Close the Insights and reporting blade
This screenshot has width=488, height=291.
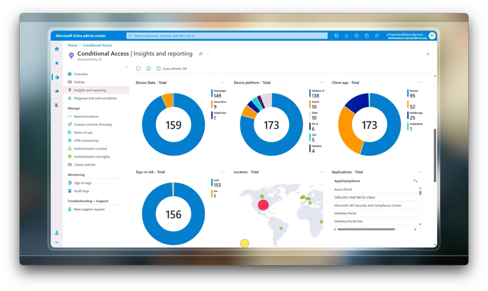pyautogui.click(x=428, y=54)
